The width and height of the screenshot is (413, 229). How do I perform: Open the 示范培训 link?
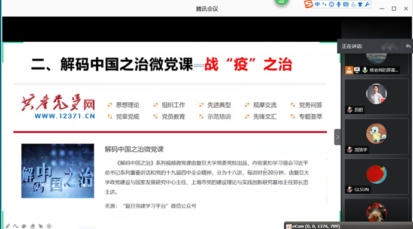click(219, 117)
